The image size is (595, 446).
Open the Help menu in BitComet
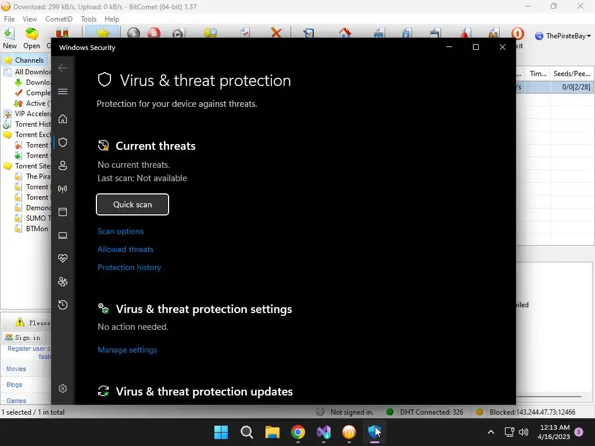tap(112, 19)
